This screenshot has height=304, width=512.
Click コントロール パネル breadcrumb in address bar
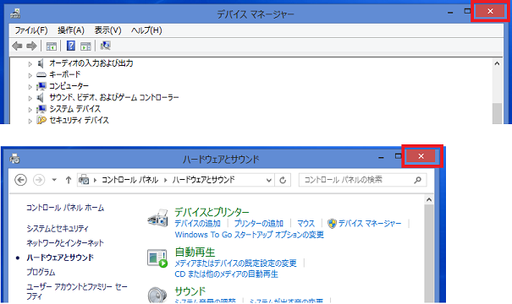point(129,180)
